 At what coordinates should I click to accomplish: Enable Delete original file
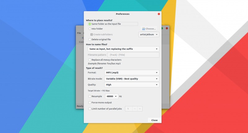90,39
